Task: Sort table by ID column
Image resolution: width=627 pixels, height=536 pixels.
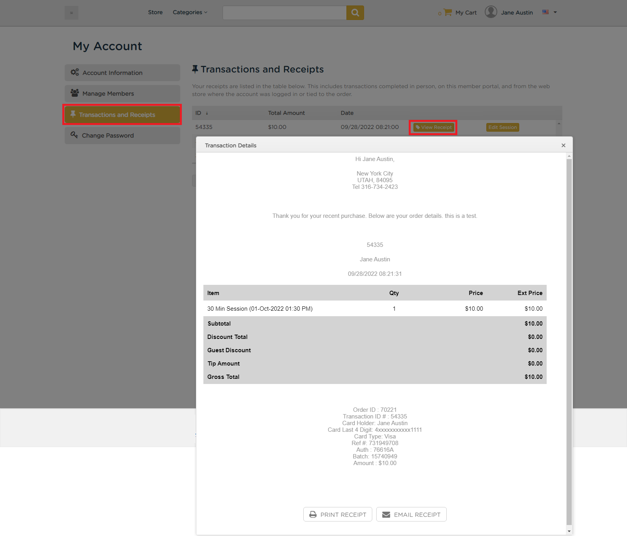Action: coord(201,113)
